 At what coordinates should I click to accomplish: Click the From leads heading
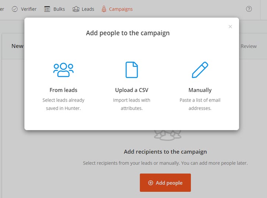click(63, 90)
